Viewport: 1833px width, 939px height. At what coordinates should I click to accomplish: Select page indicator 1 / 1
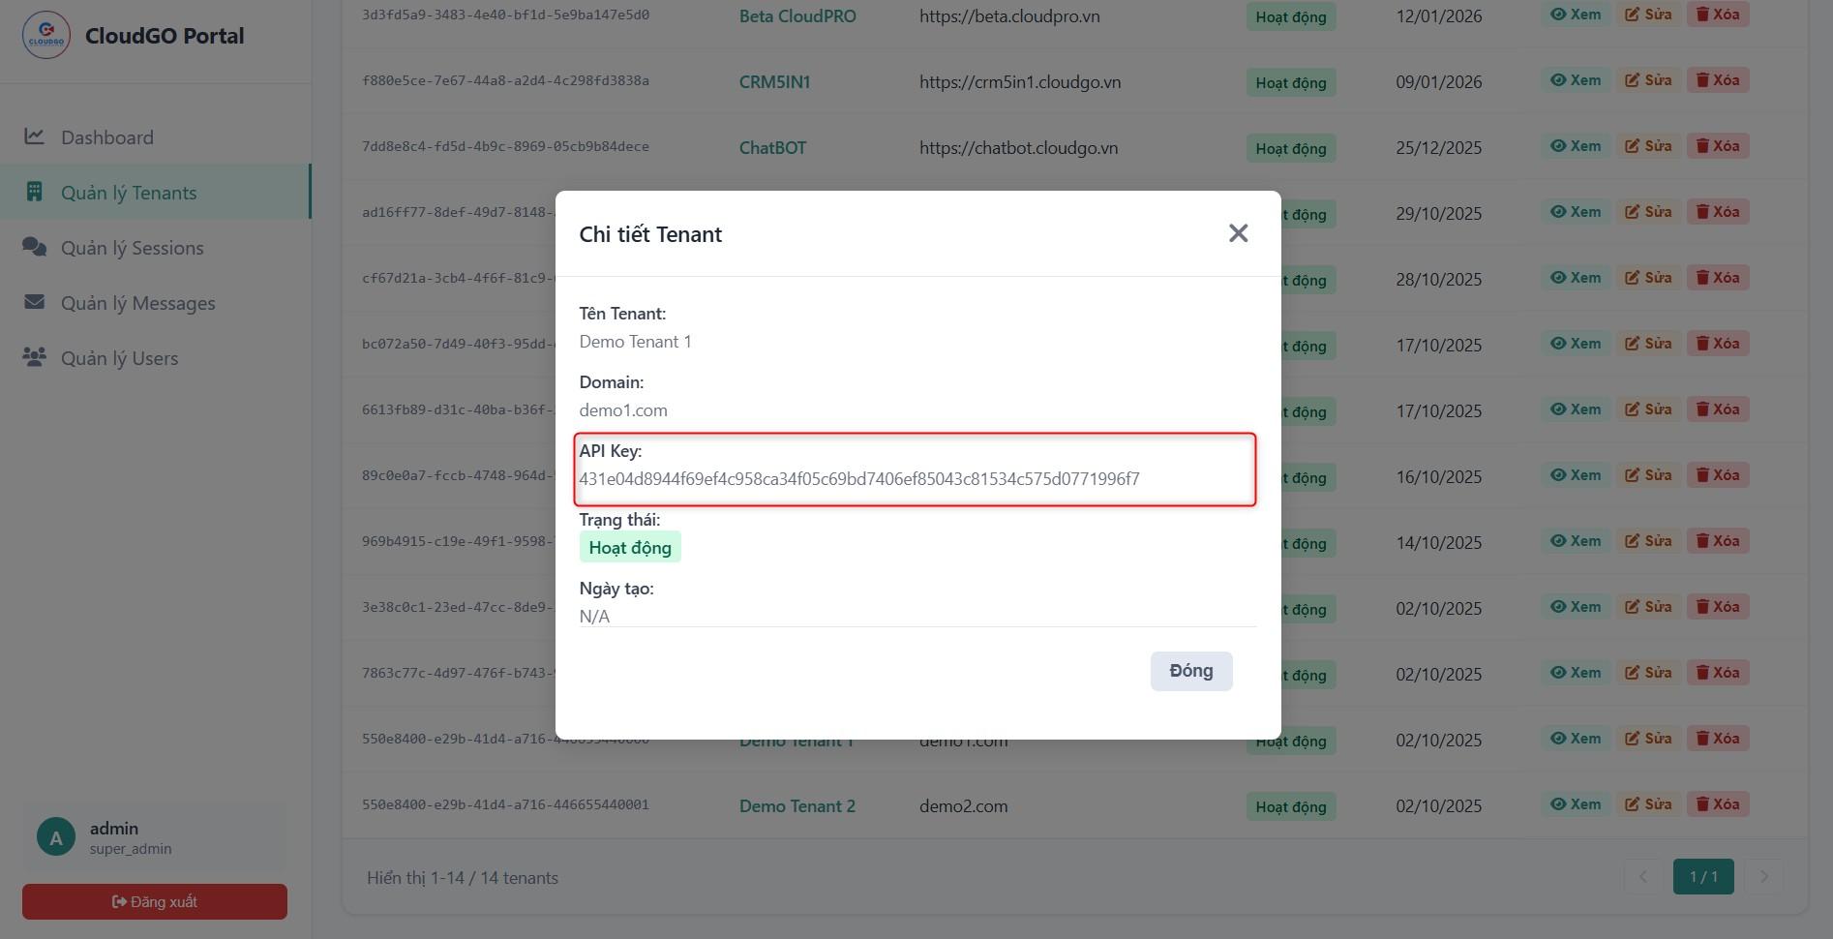1703,876
